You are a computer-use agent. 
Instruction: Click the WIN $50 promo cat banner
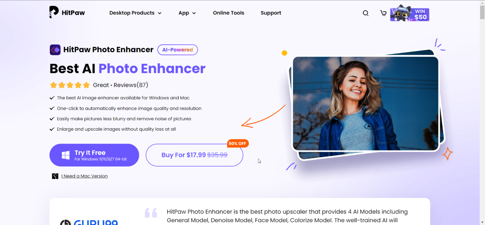(409, 13)
